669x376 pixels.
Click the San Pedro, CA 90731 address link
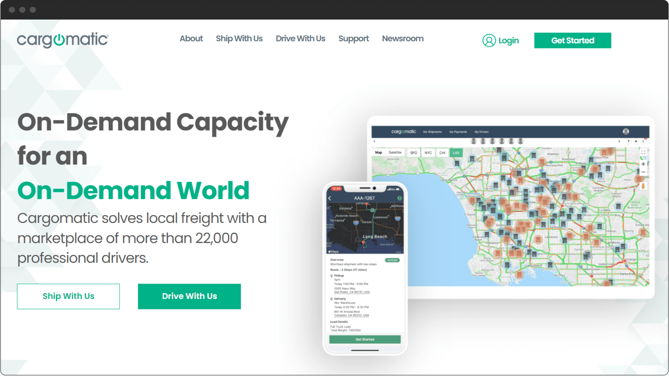tap(352, 292)
